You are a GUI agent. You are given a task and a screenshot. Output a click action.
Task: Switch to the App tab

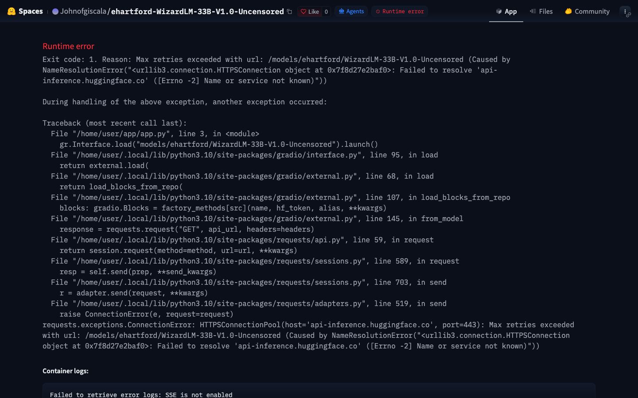(x=506, y=11)
